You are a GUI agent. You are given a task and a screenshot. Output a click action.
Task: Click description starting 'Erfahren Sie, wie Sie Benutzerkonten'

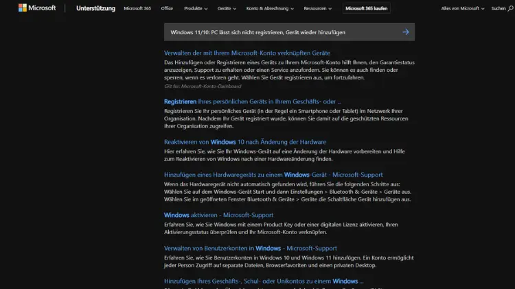pos(288,262)
